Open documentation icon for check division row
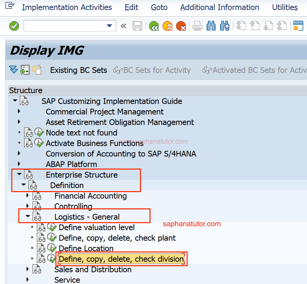This screenshot has width=307, height=284. (41, 259)
